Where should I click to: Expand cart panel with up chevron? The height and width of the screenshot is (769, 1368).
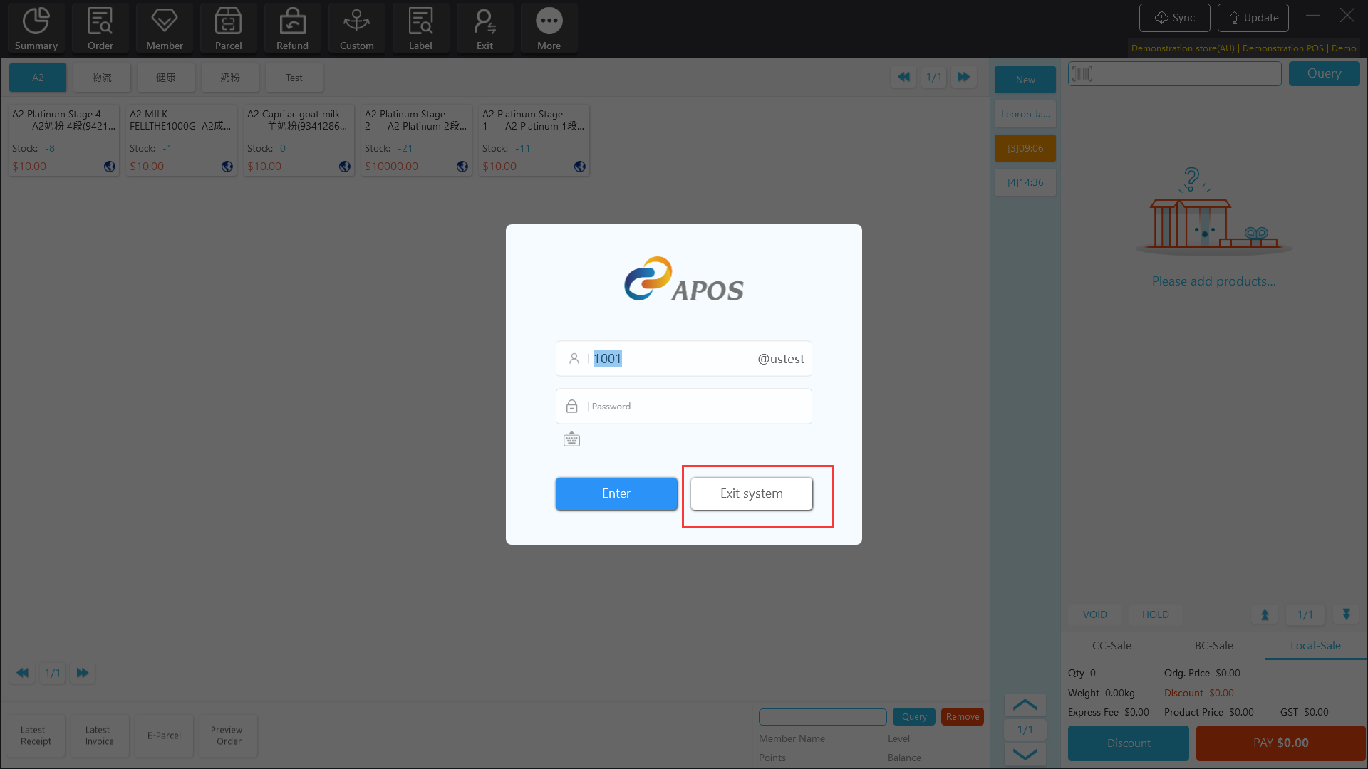click(1025, 705)
